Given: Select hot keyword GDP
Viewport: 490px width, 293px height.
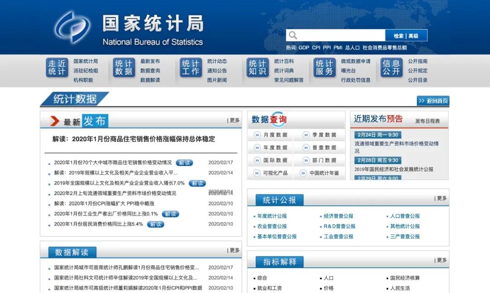Looking at the screenshot, I should click(304, 48).
